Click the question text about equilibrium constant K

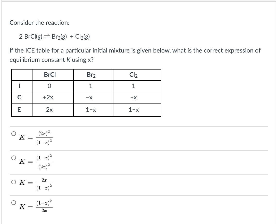(x=134, y=55)
